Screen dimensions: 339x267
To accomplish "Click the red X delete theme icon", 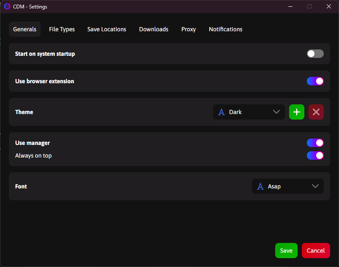I will (316, 112).
